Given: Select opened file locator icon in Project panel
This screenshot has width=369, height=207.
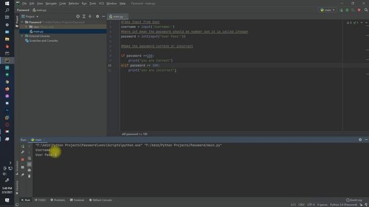Looking at the screenshot, I should [x=78, y=17].
